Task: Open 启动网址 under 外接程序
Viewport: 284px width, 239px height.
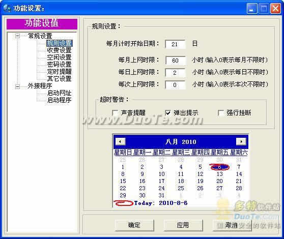Action: point(59,93)
